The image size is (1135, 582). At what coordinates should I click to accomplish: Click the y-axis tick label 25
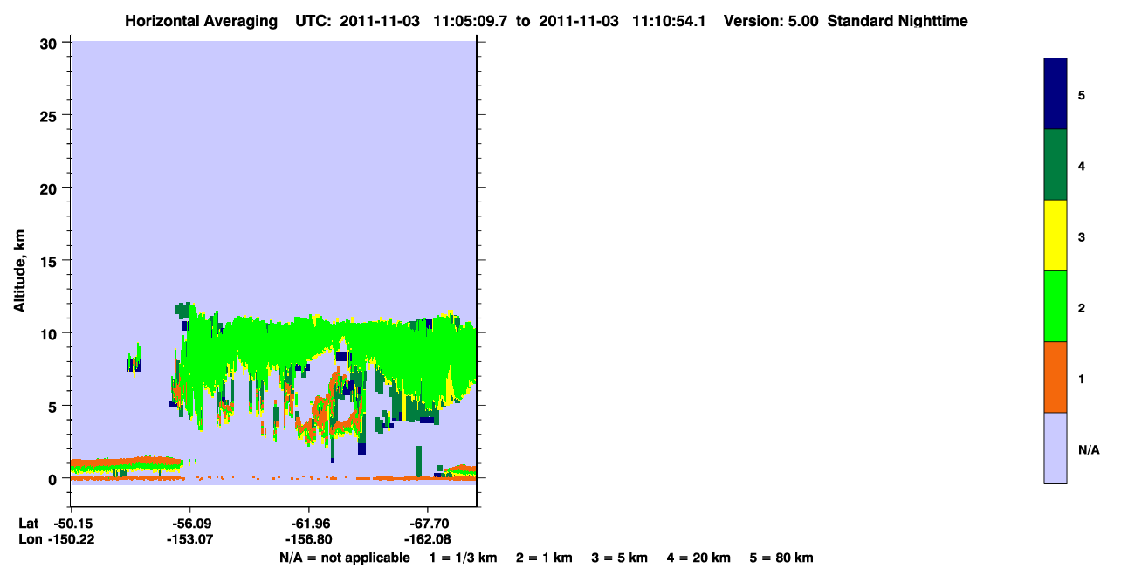pyautogui.click(x=51, y=115)
